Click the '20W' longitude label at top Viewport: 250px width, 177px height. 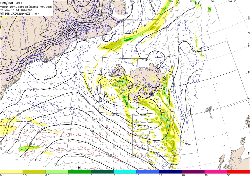click(x=132, y=1)
